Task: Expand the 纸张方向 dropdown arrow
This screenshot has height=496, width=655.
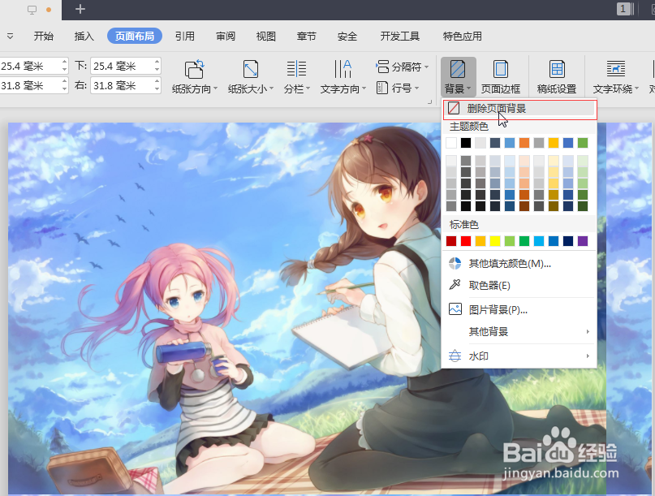Action: tap(216, 88)
